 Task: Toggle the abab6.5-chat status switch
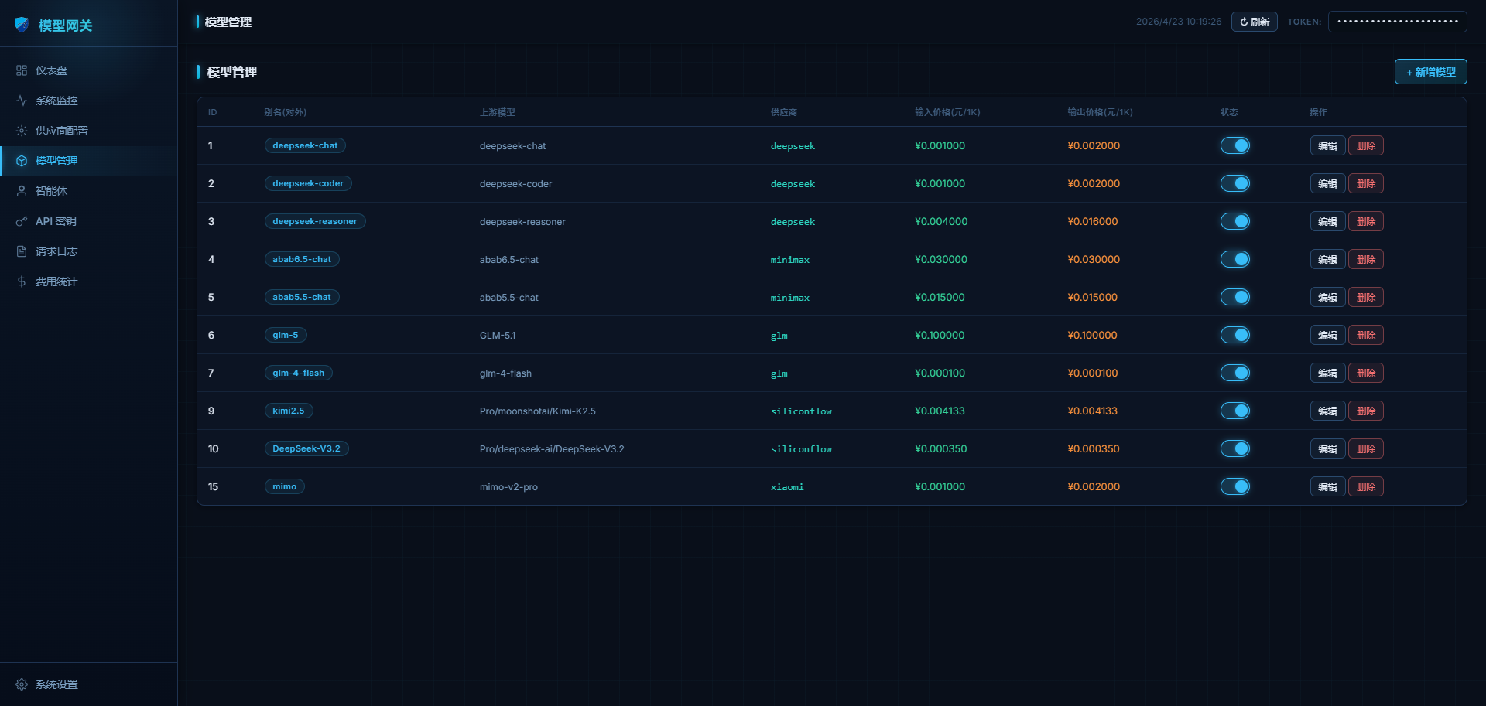[1235, 259]
